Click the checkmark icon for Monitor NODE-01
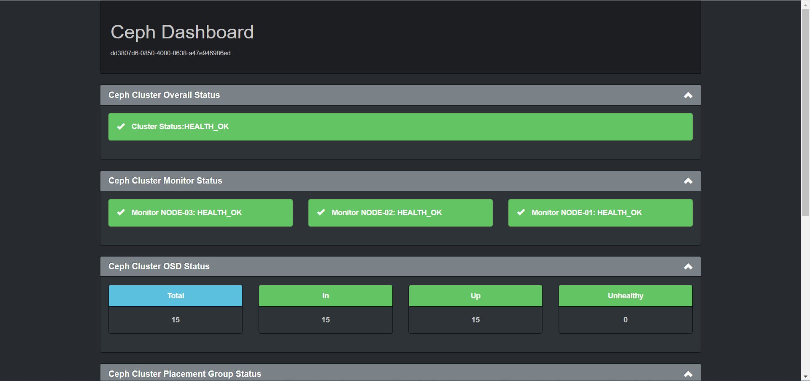This screenshot has width=810, height=381. pyautogui.click(x=521, y=213)
